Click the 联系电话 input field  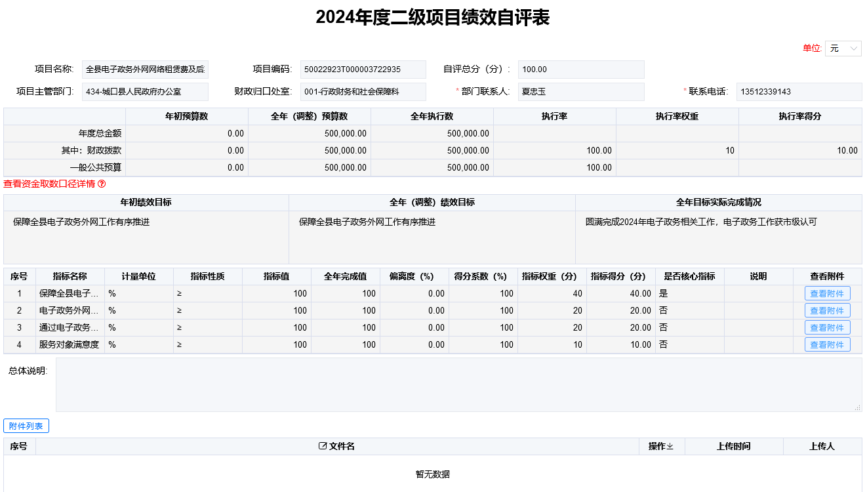(798, 92)
